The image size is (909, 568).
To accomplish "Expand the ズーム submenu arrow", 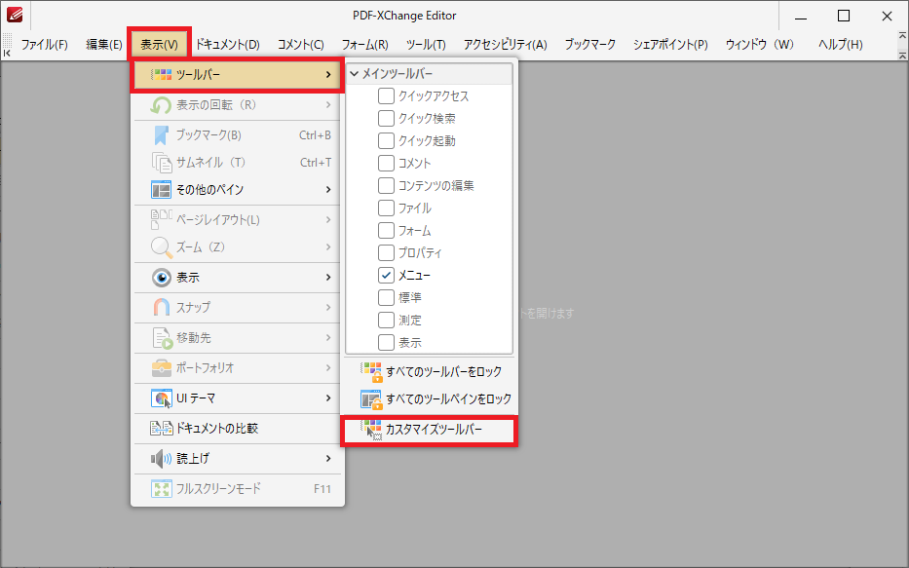I will click(x=328, y=246).
